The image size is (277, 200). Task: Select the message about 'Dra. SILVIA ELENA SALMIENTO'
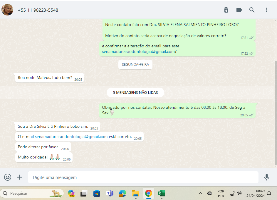click(179, 30)
